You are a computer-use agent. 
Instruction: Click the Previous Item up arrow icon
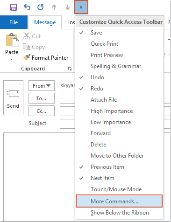pyautogui.click(x=54, y=7)
